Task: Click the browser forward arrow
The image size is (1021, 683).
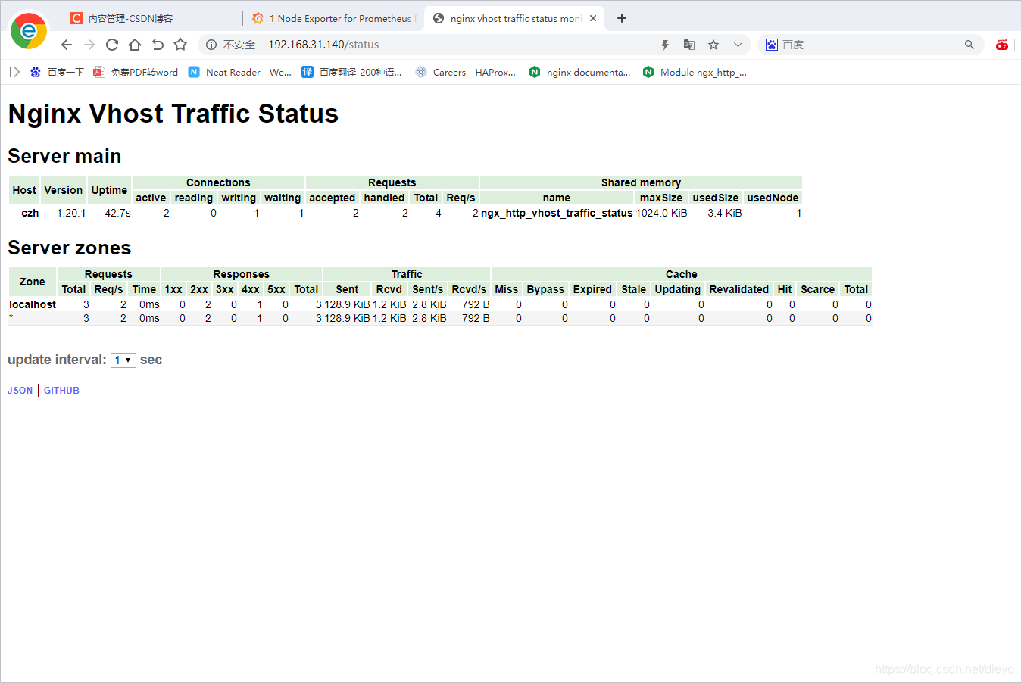Action: click(x=89, y=45)
